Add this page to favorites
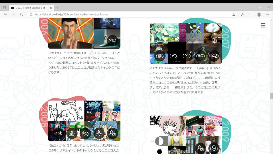Image resolution: width=273 pixels, height=154 pixels. 233,15
